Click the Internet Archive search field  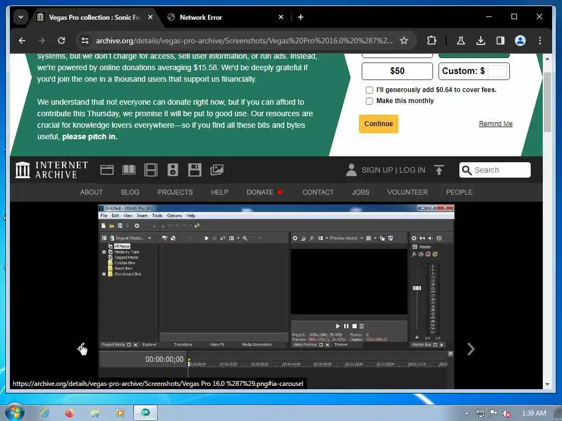coord(495,170)
